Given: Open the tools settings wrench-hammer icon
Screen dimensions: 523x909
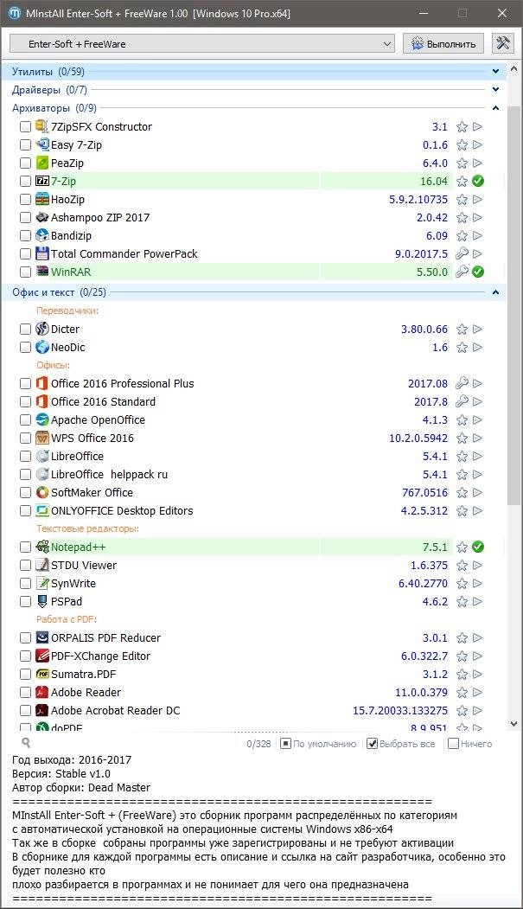Looking at the screenshot, I should click(x=503, y=43).
